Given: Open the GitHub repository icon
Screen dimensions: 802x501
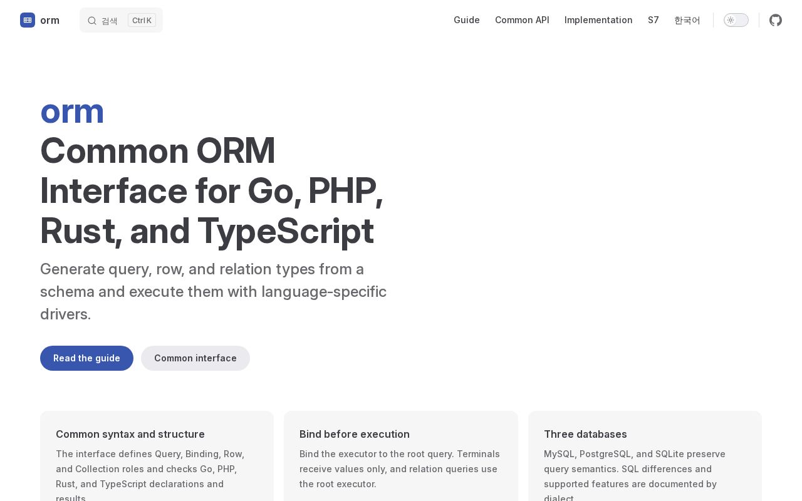Looking at the screenshot, I should click(776, 20).
